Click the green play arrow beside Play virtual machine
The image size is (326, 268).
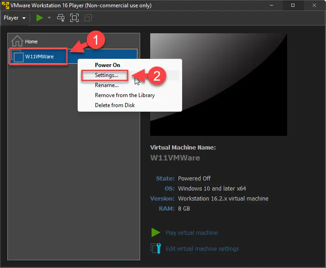156,232
